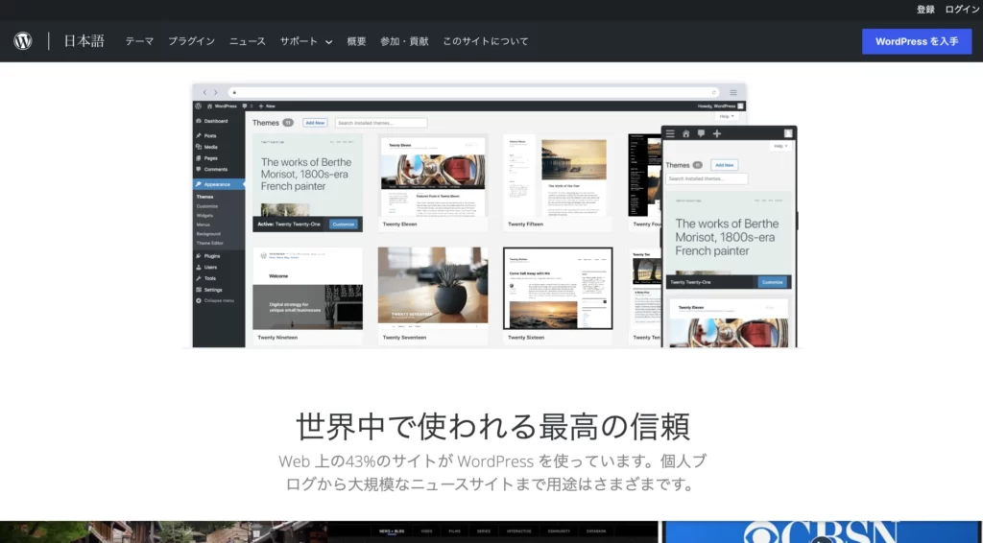Viewport: 983px width, 543px height.
Task: Click Background submenu item in mockup sidebar
Action: point(208,234)
